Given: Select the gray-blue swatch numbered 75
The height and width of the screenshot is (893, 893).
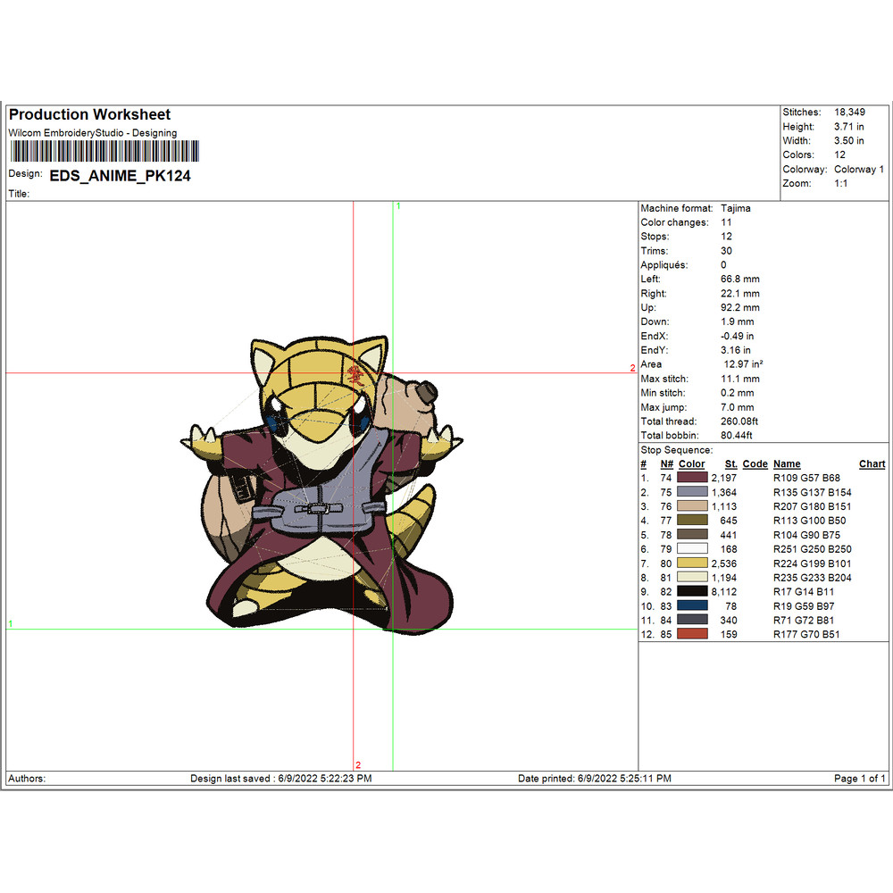Looking at the screenshot, I should [693, 492].
